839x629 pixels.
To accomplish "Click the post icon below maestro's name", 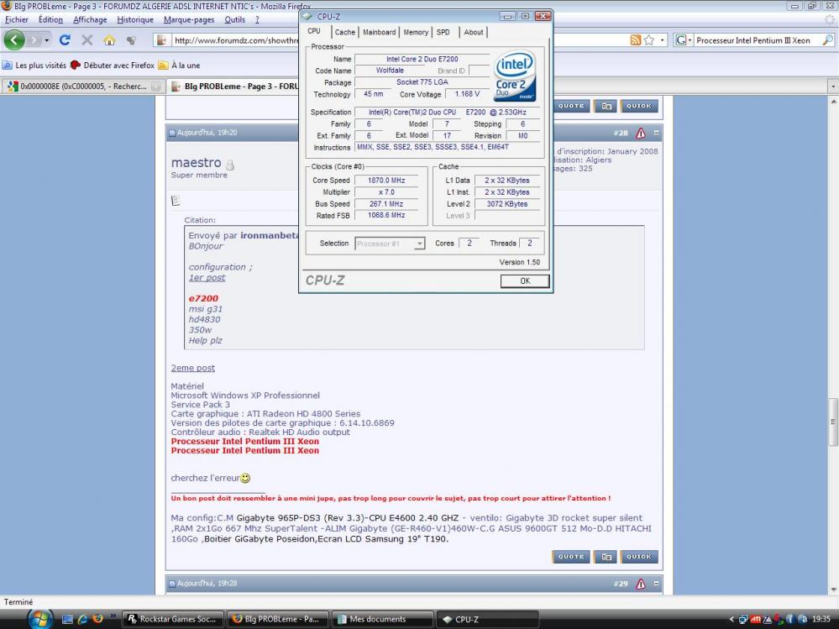I will coord(175,201).
